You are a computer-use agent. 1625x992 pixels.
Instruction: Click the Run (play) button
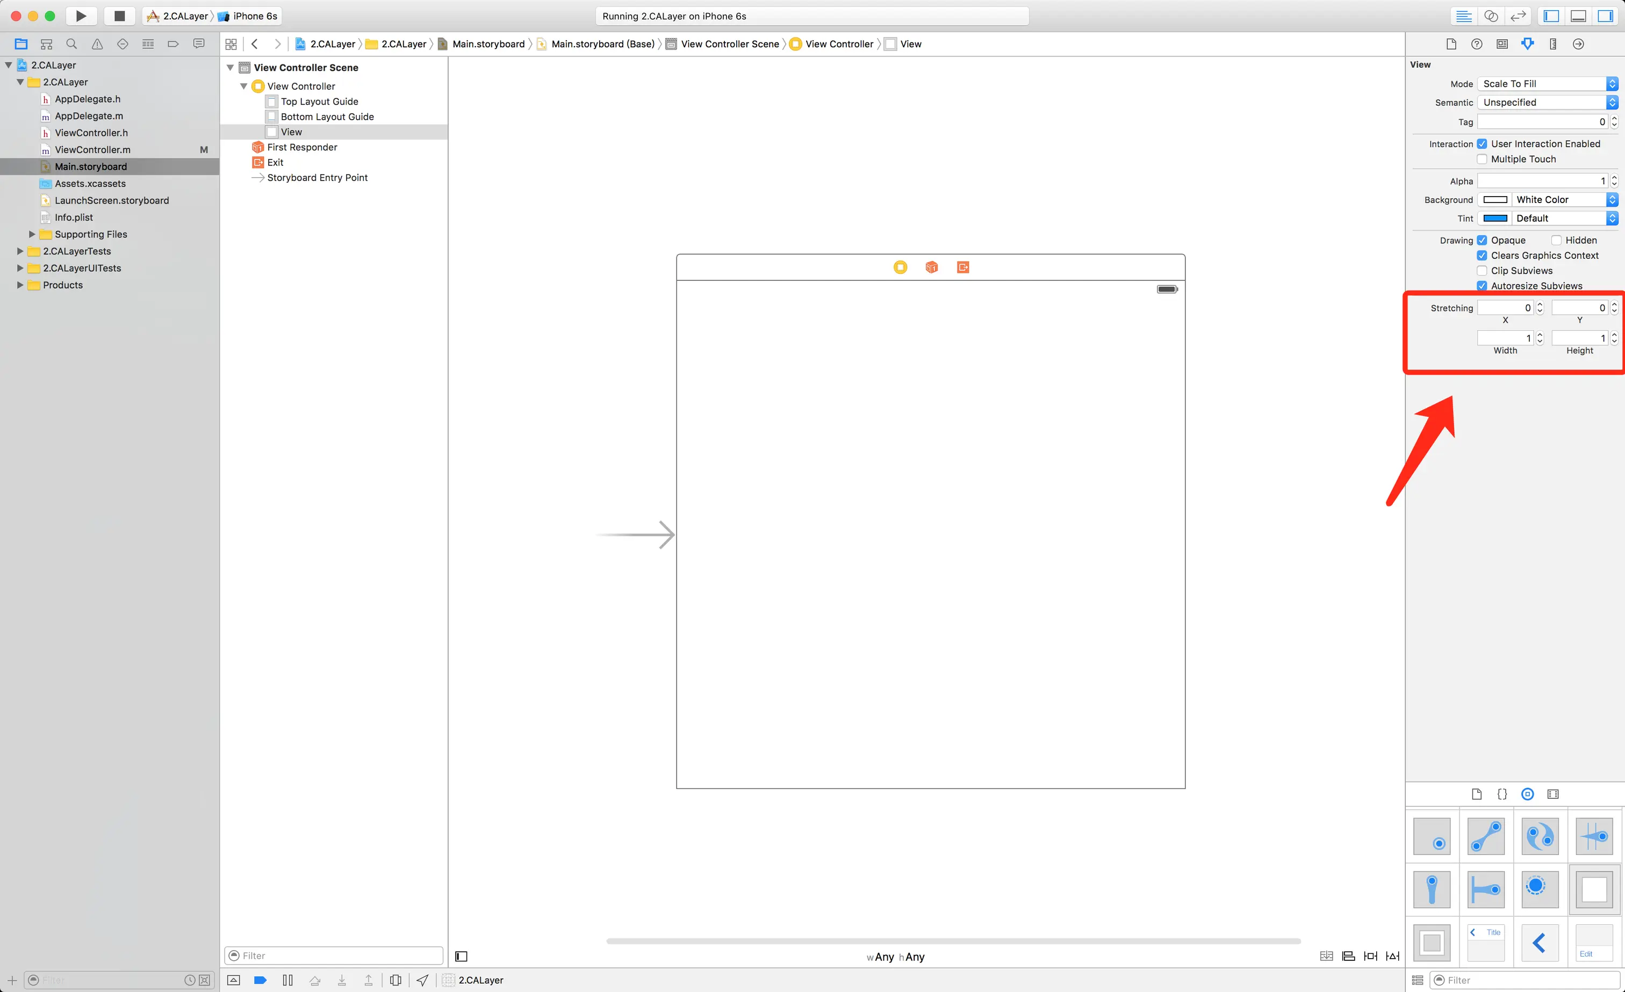point(81,16)
